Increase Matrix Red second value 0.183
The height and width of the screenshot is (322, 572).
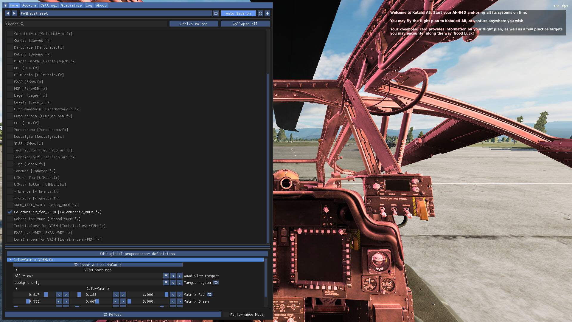(x=123, y=295)
